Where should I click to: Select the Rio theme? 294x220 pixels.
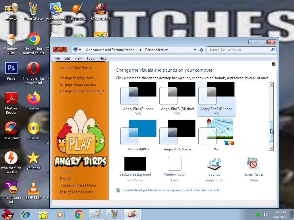point(216,135)
